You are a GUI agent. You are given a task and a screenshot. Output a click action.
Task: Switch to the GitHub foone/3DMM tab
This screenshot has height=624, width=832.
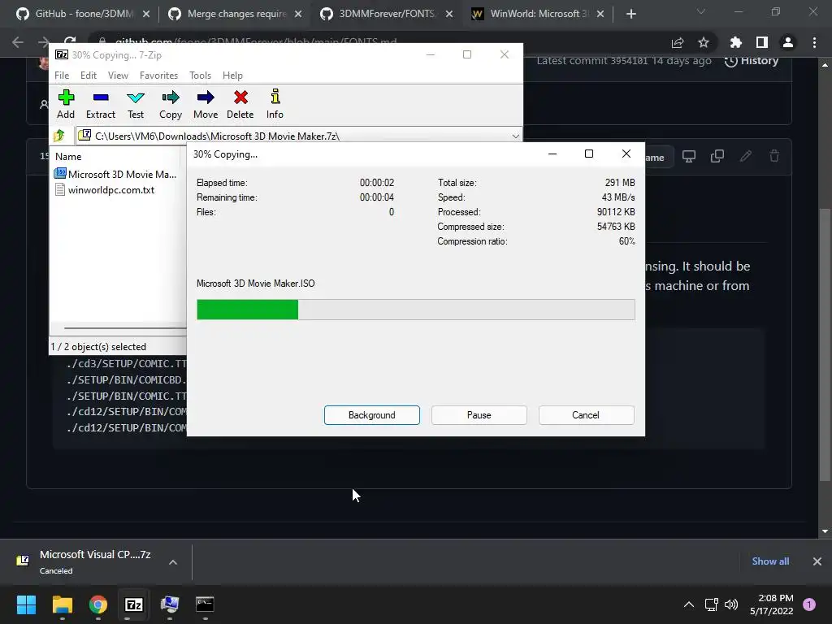[84, 14]
